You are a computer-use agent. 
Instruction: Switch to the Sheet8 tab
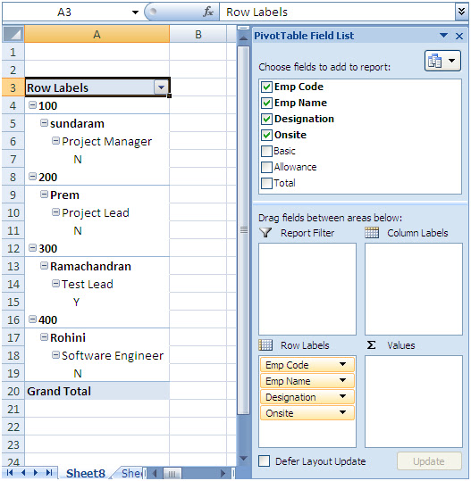pyautogui.click(x=86, y=473)
